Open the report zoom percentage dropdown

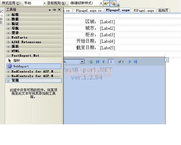[82, 61]
